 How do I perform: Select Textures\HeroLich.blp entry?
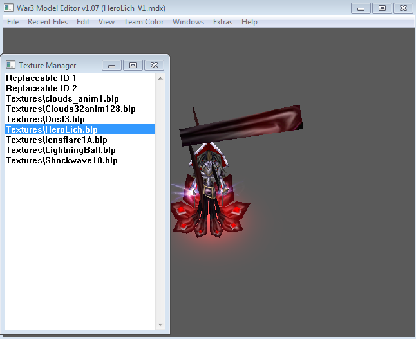point(80,129)
